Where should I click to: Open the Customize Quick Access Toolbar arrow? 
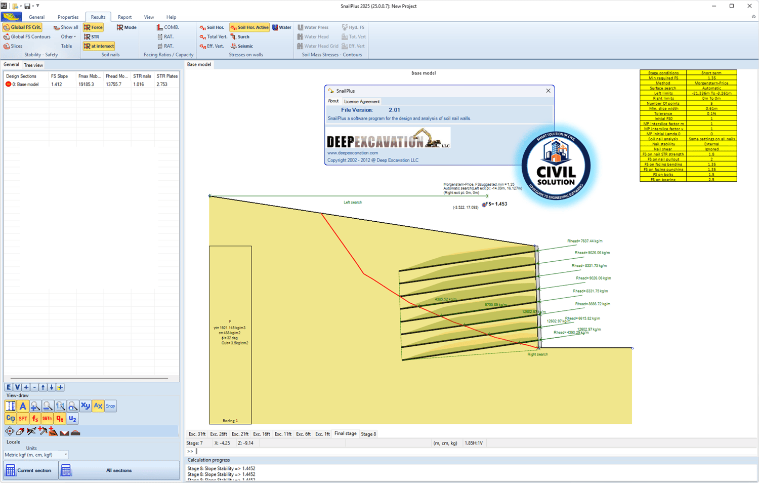point(38,6)
